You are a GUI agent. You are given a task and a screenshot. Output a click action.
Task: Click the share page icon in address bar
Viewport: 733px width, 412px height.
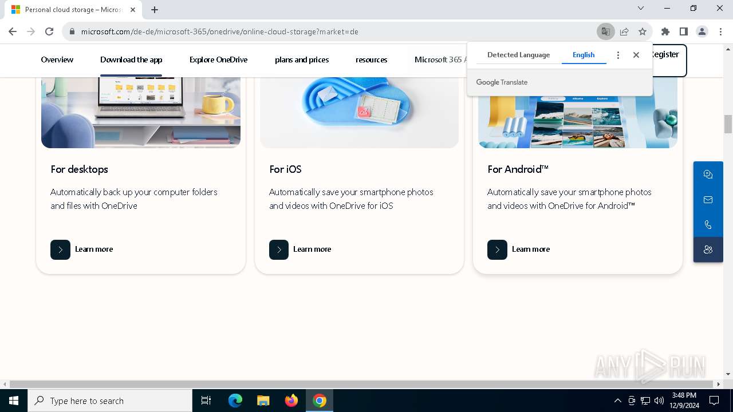(x=624, y=31)
